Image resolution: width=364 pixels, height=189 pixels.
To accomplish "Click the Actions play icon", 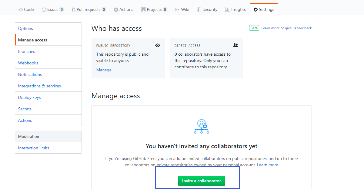I will (x=116, y=10).
